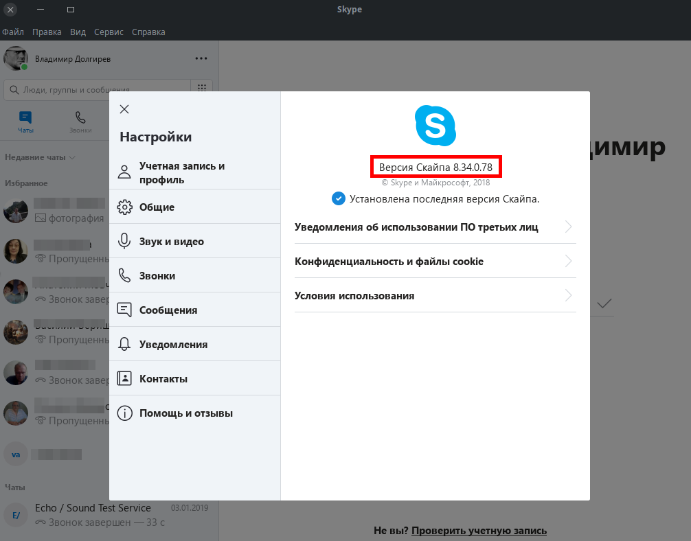This screenshot has height=541, width=691.
Task: Switch to the Звонки tab in main window
Action: pos(80,122)
